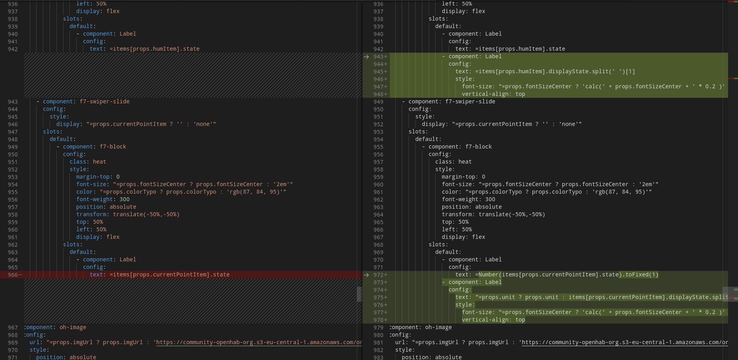Screen dimensions: 738x360
Task: Click the color colorTypo line 961 on right
Action: (x=547, y=192)
